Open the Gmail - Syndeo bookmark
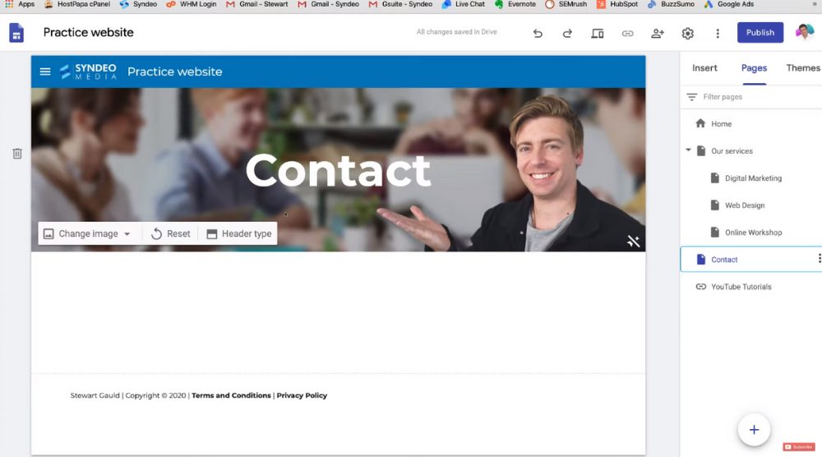The image size is (822, 457). [x=328, y=4]
